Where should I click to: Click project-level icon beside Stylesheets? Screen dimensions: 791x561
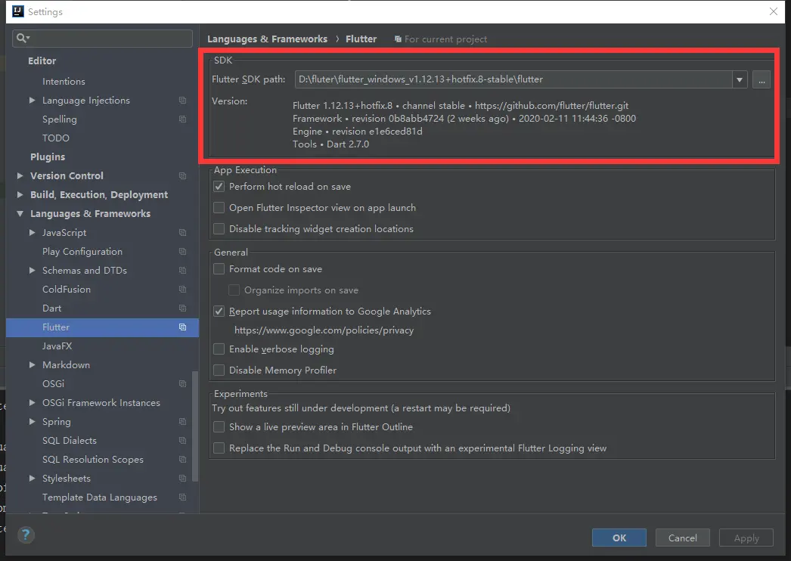(x=182, y=479)
